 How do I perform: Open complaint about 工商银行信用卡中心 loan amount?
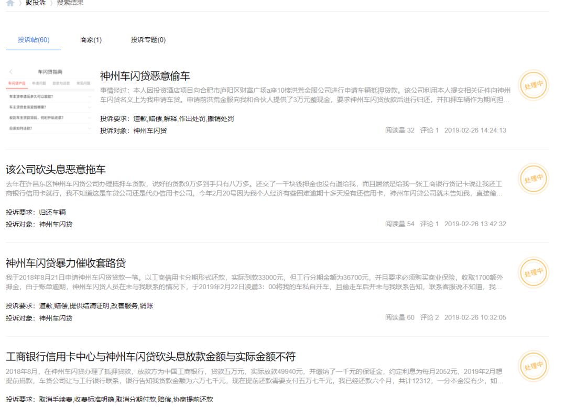coord(150,357)
